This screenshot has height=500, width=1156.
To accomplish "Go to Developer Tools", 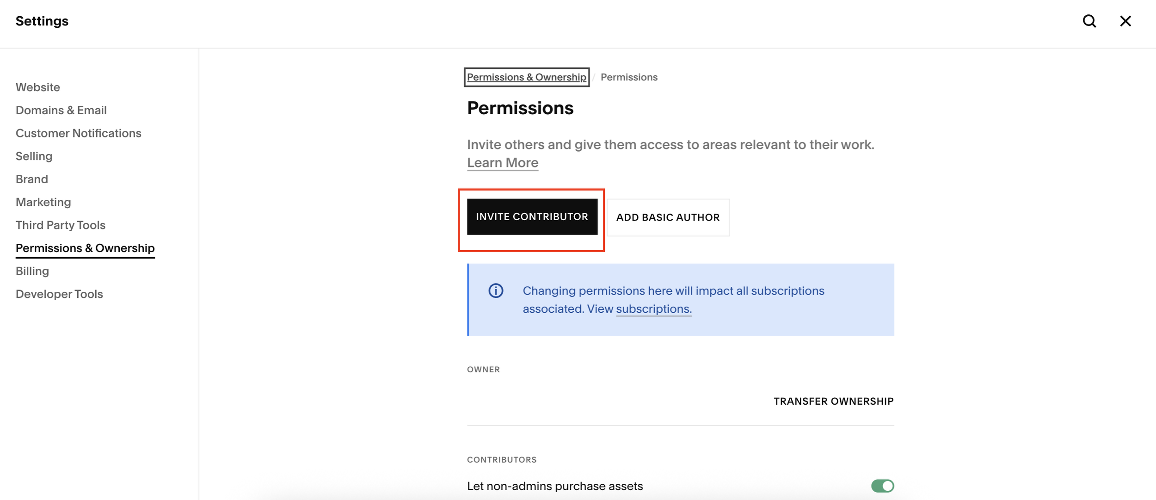I will click(x=59, y=294).
